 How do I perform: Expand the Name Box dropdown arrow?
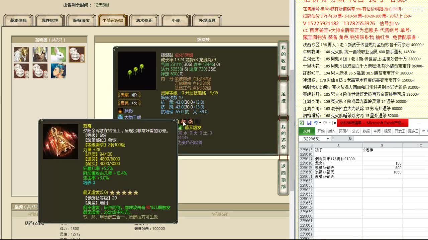tap(328, 139)
